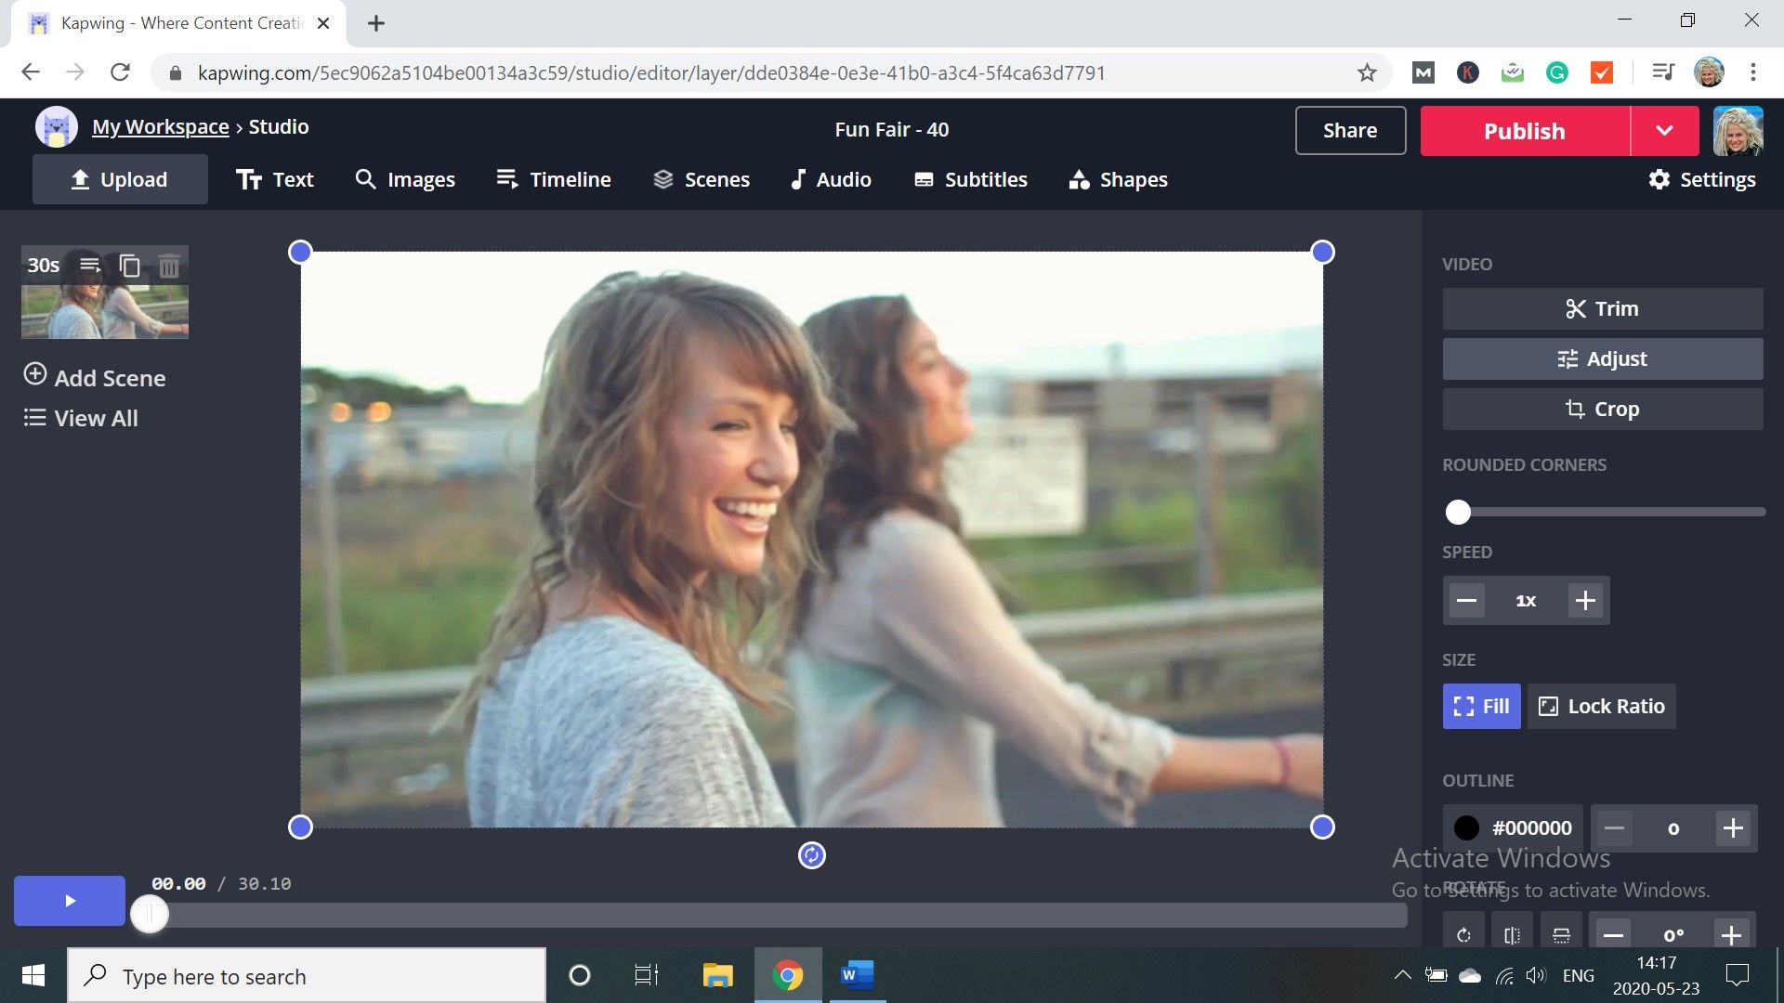Click the Trim button
This screenshot has width=1784, height=1003.
(1602, 308)
